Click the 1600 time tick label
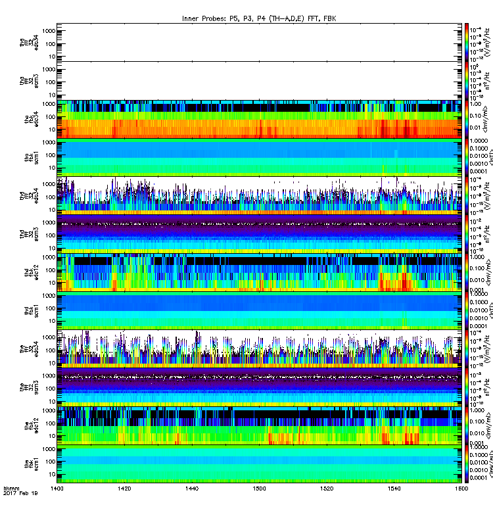Image resolution: width=493 pixels, height=526 pixels. tap(461, 489)
